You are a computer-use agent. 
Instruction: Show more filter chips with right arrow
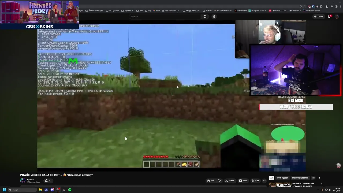pos(319,178)
